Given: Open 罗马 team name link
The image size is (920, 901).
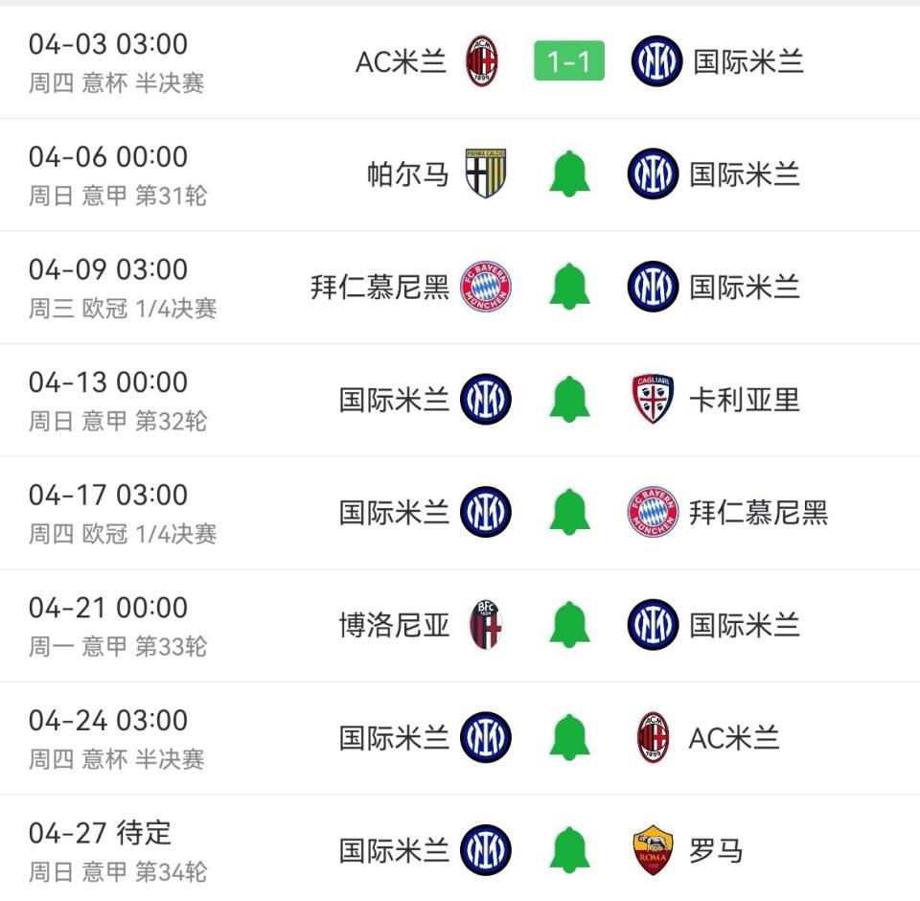Looking at the screenshot, I should (x=716, y=851).
